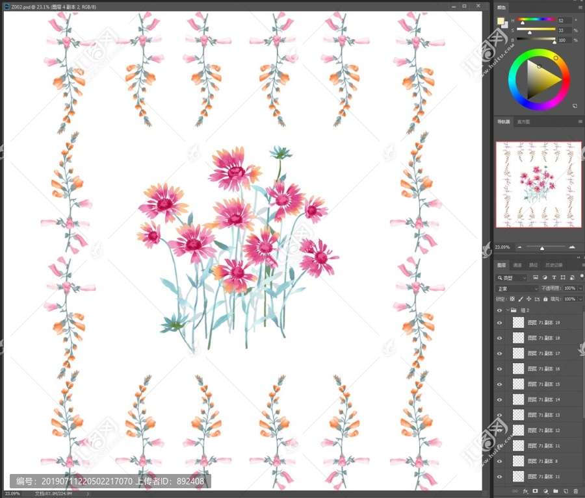Select layer 图层 71 副本 12
This screenshot has width=585, height=498.
point(544,430)
